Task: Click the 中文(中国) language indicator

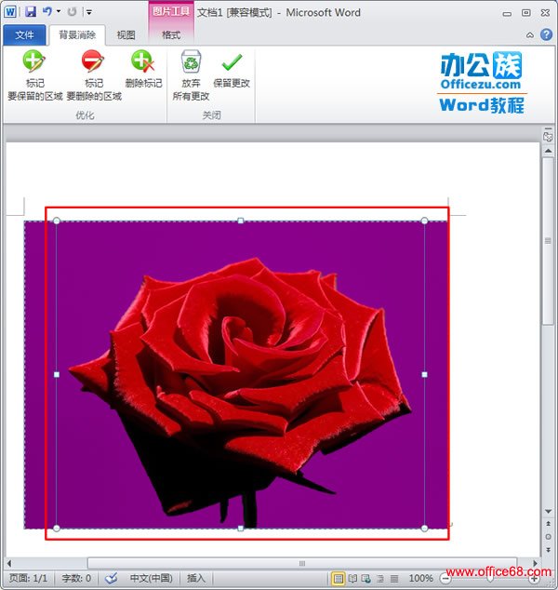Action: point(152,578)
